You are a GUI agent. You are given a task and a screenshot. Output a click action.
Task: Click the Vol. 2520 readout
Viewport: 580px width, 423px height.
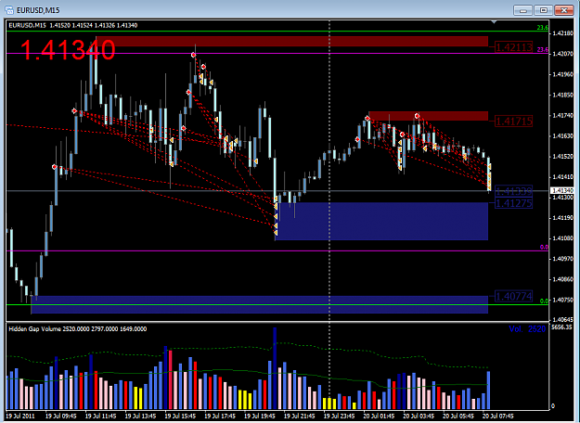pos(527,329)
